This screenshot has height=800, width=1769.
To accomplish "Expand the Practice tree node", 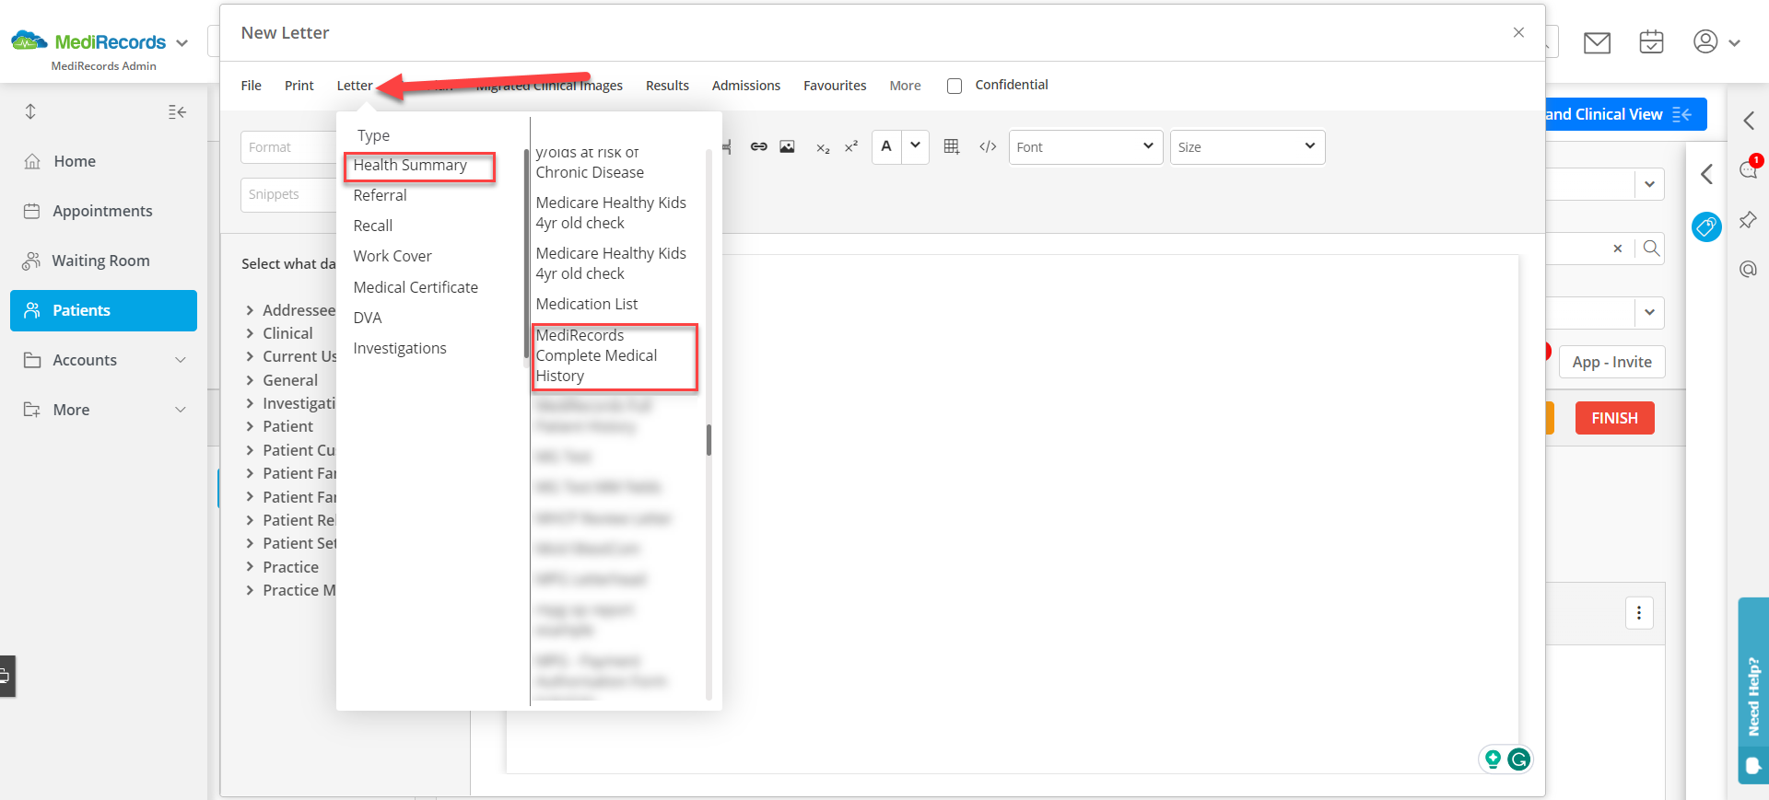I will point(250,567).
